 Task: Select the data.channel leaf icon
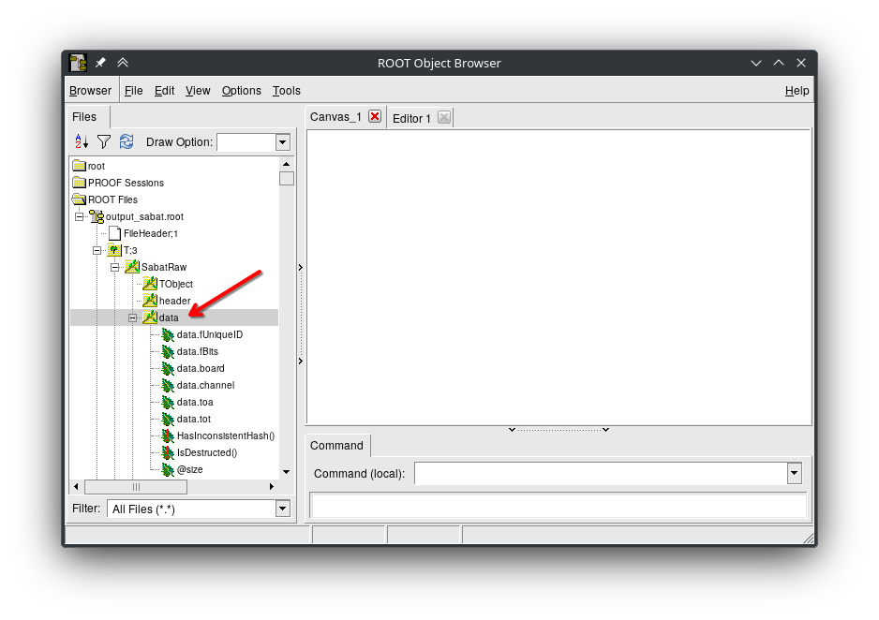point(168,385)
